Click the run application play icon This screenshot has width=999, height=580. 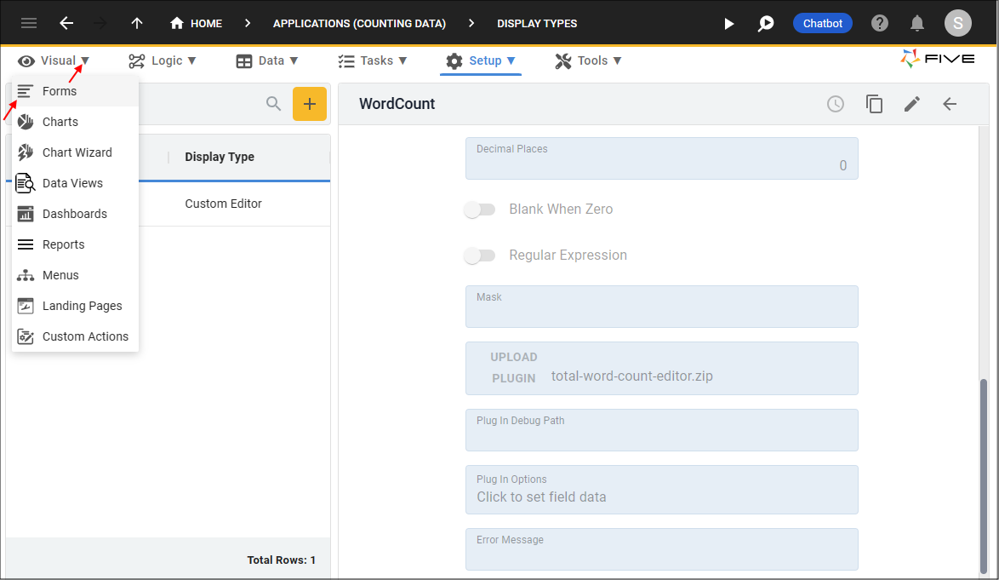(x=728, y=24)
